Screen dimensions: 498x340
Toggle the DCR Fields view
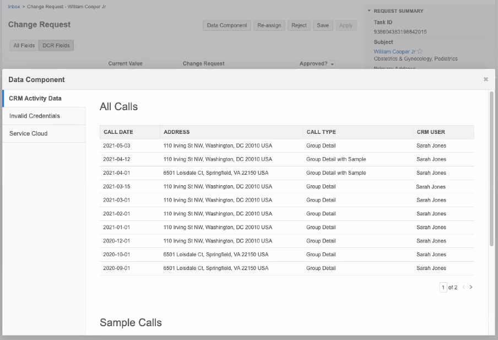coord(56,46)
